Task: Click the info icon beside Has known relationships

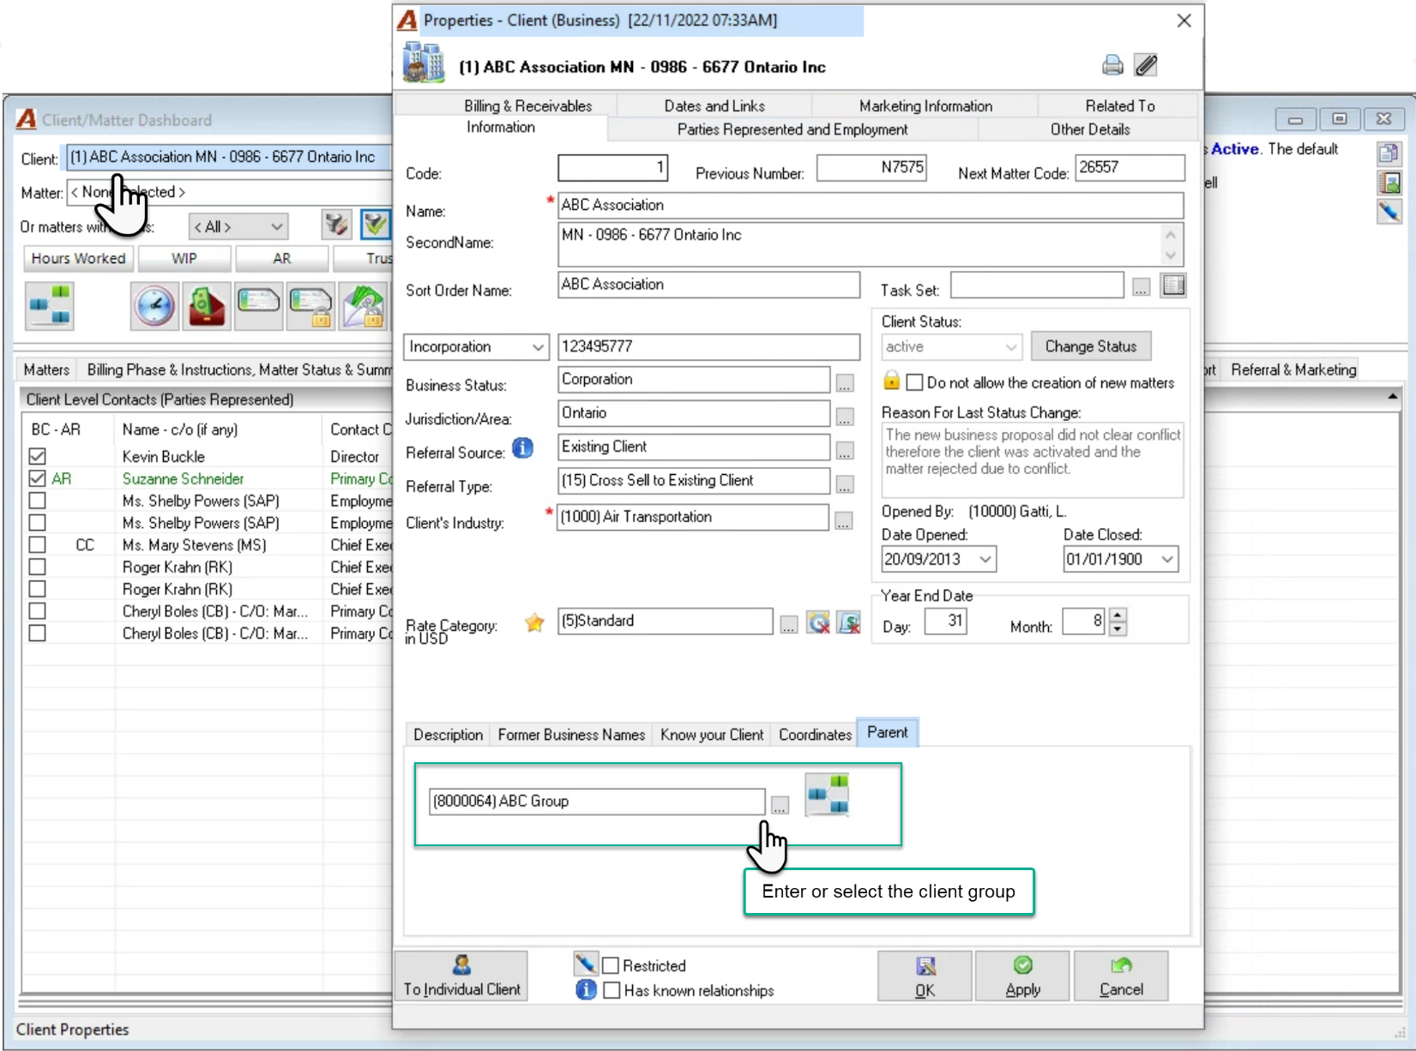Action: pos(586,990)
